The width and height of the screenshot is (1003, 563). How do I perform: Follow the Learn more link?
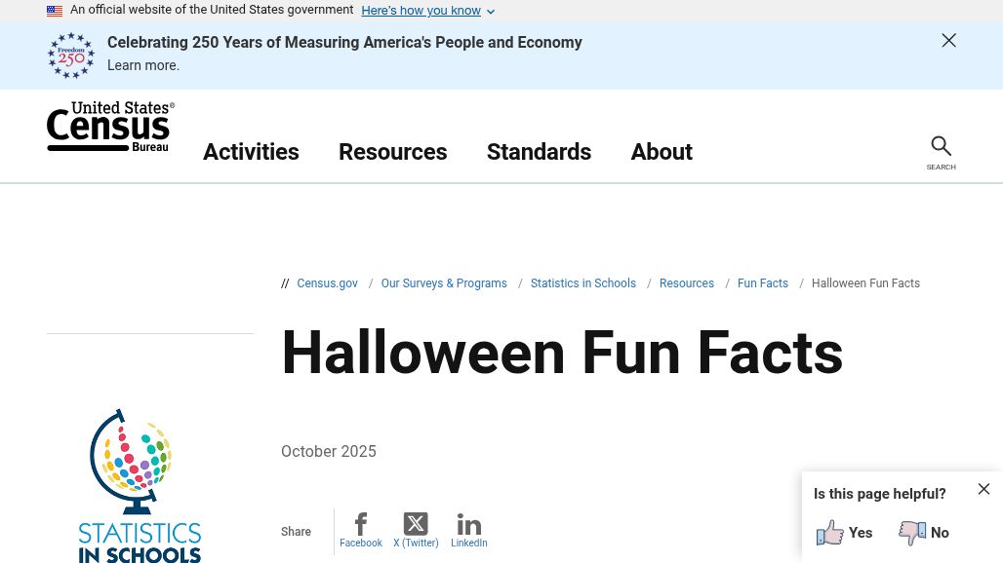[142, 65]
